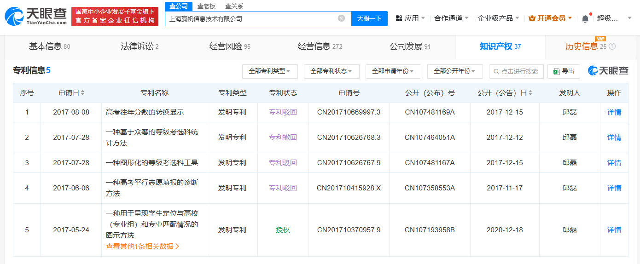The width and height of the screenshot is (640, 264).
Task: Open 详情 for patent CN107193958B
Action: click(614, 230)
